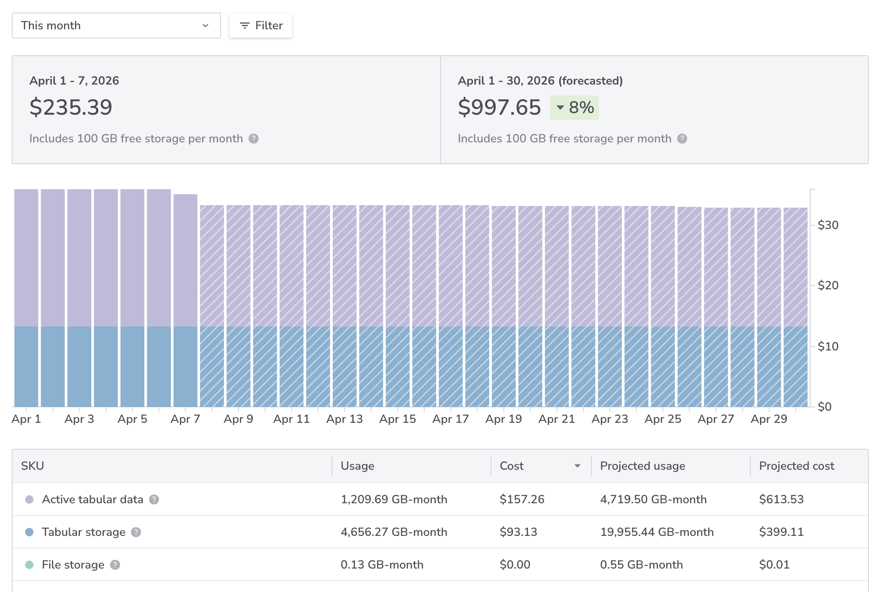The height and width of the screenshot is (592, 883).
Task: Open the This month date range dropdown
Action: point(116,26)
